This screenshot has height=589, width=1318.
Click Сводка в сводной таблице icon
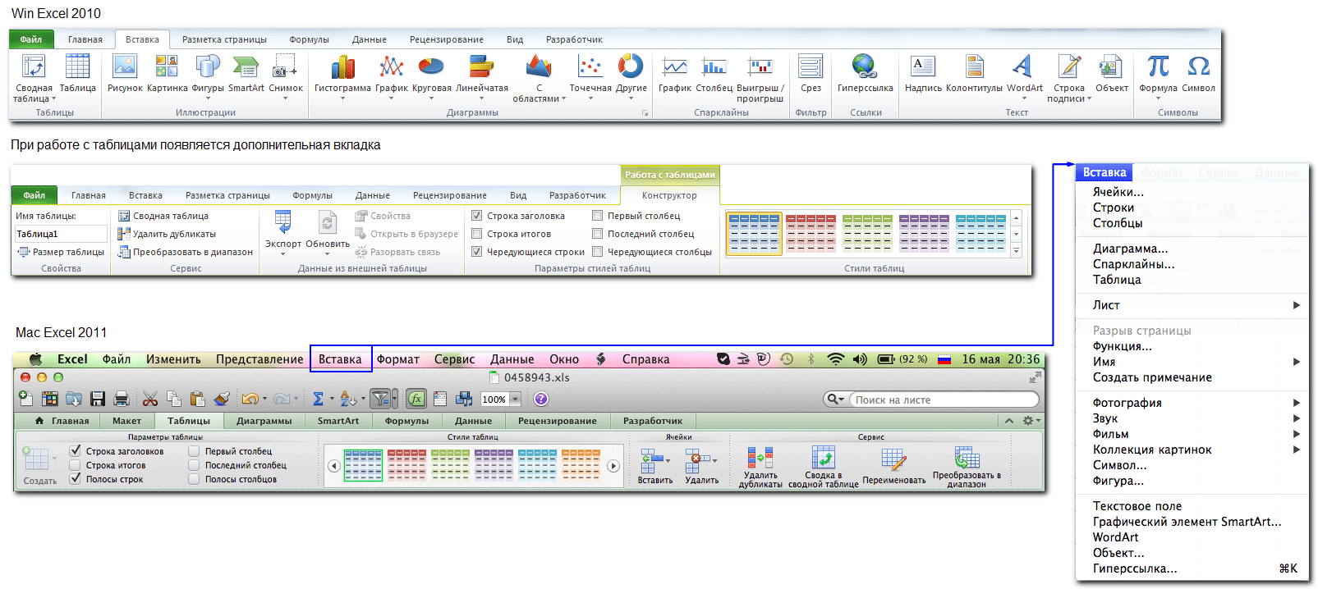(823, 457)
